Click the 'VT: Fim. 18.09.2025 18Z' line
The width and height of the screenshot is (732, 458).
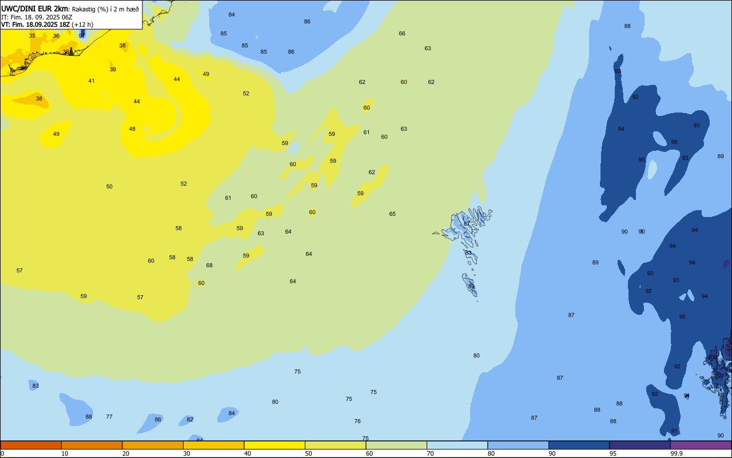tap(35, 25)
